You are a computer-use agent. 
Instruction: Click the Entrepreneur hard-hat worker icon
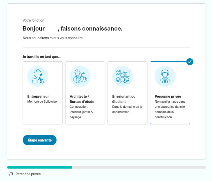coord(38,76)
